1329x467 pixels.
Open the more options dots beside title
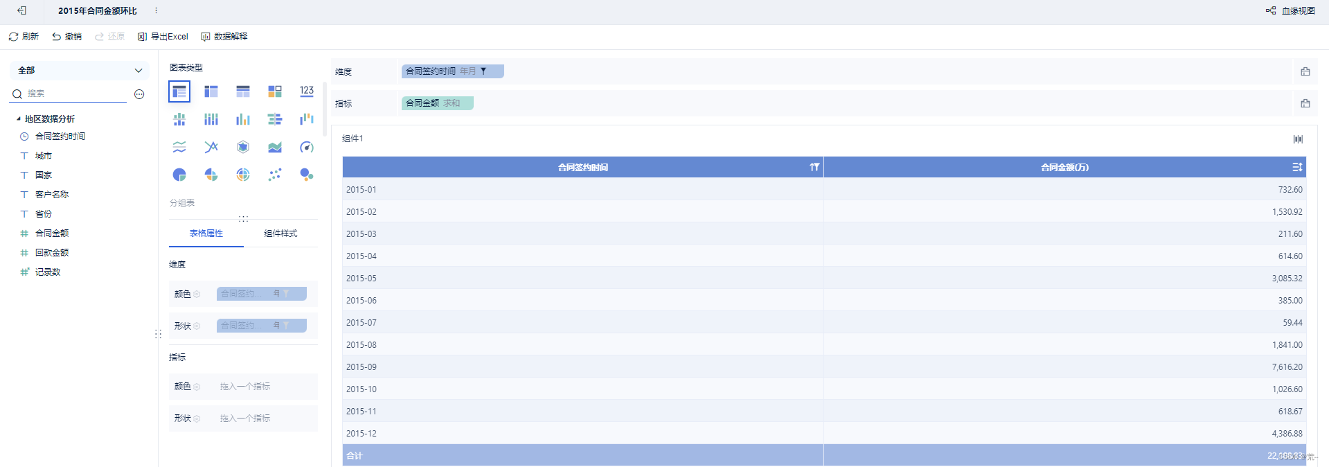[x=156, y=10]
